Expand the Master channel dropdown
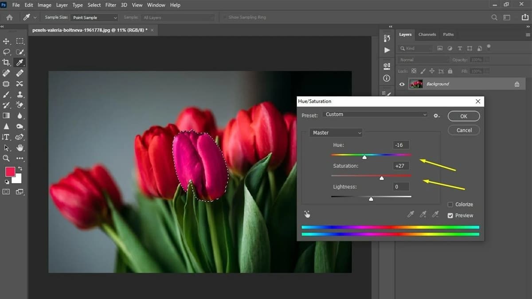The height and width of the screenshot is (299, 532). pyautogui.click(x=336, y=133)
